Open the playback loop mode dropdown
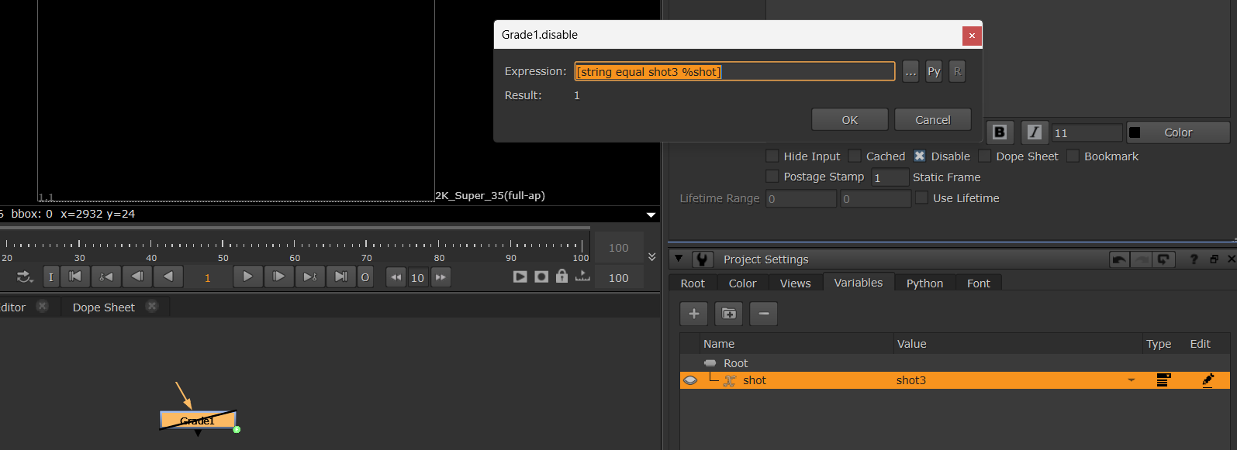The width and height of the screenshot is (1237, 450). (x=25, y=277)
